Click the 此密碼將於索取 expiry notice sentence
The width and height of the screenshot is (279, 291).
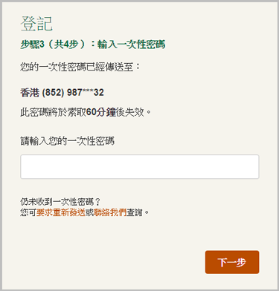coord(86,112)
